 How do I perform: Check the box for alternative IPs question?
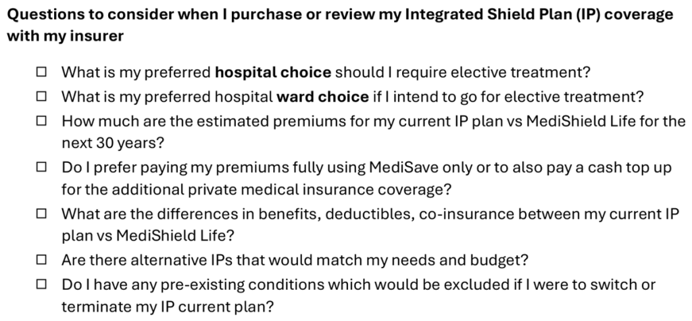[x=41, y=260]
